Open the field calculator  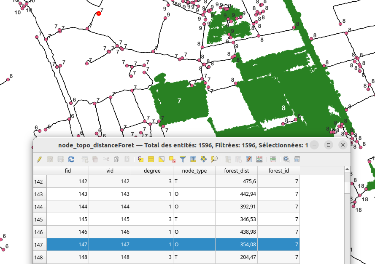(x=259, y=159)
